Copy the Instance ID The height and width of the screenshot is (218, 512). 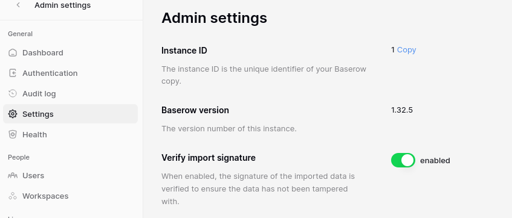point(407,50)
